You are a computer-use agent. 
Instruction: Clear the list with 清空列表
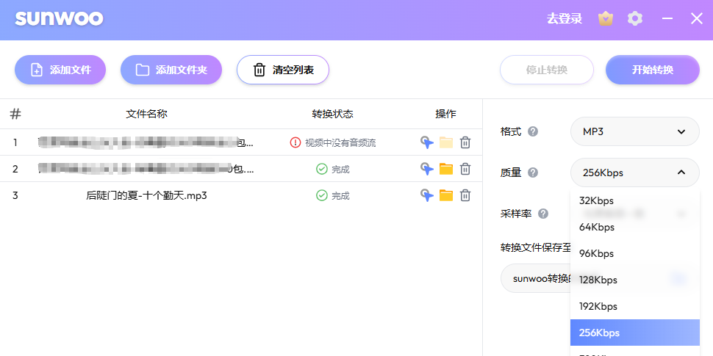point(282,70)
